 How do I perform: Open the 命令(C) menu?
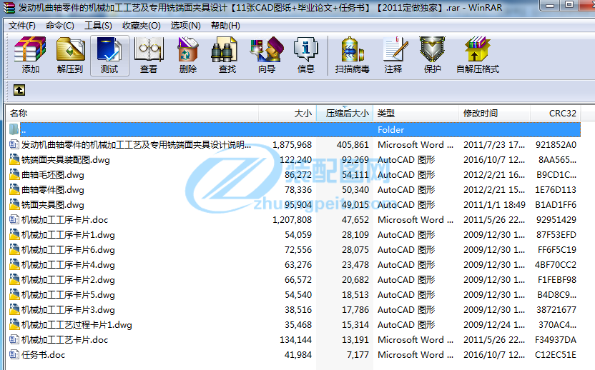59,26
